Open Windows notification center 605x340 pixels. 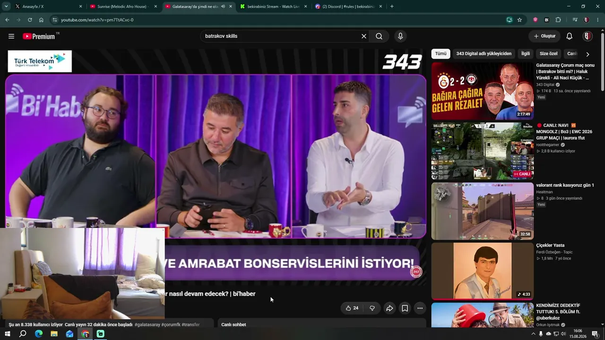click(596, 334)
